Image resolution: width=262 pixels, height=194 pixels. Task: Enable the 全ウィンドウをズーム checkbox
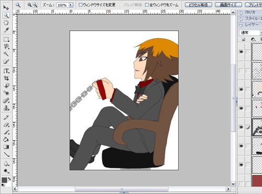(147, 5)
